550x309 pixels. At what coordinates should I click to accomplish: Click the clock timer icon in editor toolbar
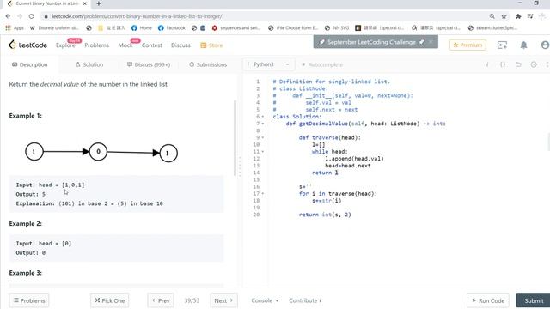coord(534,64)
